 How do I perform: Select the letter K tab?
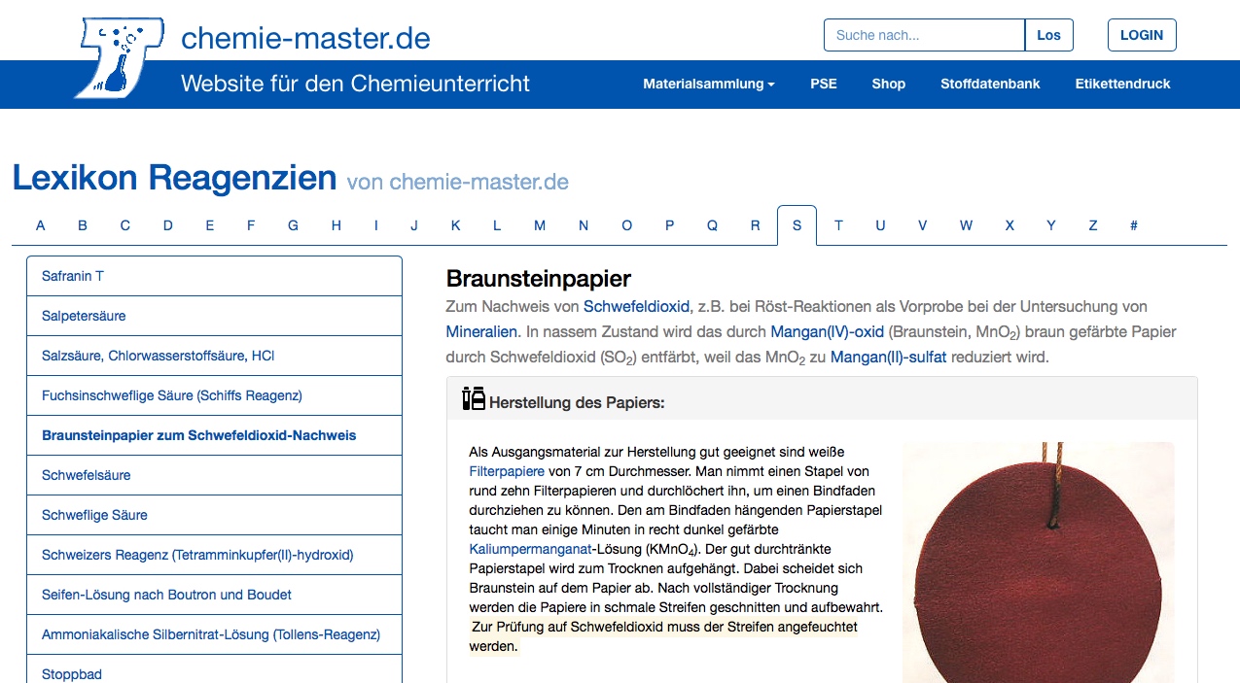pyautogui.click(x=456, y=225)
